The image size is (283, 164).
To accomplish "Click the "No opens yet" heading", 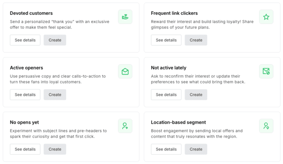I will 24,123.
